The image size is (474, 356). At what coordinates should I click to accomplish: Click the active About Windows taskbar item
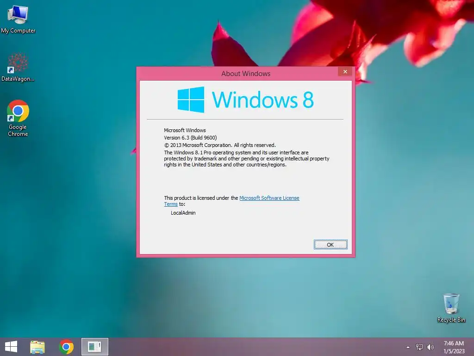click(x=94, y=347)
